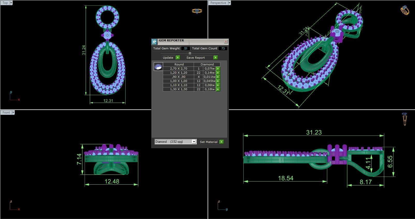Click the Diamond column header
415x219 pixels.
tap(207, 64)
